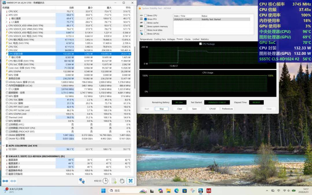Viewport: 312px width, 195px height.
Task: Open the Copilot colorful icon on the taskbar
Action: click(x=160, y=191)
